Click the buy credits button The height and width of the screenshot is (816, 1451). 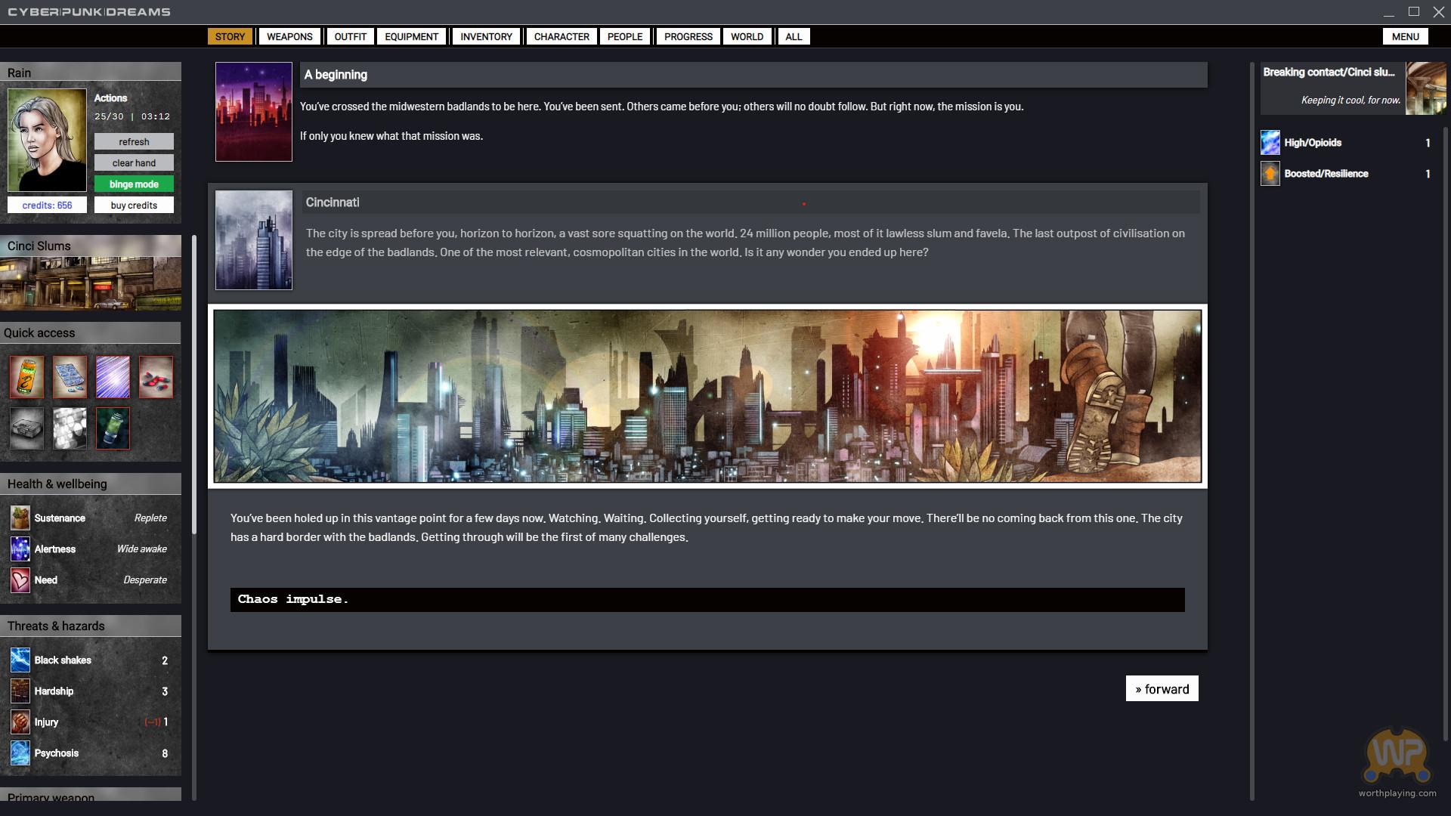(x=134, y=206)
